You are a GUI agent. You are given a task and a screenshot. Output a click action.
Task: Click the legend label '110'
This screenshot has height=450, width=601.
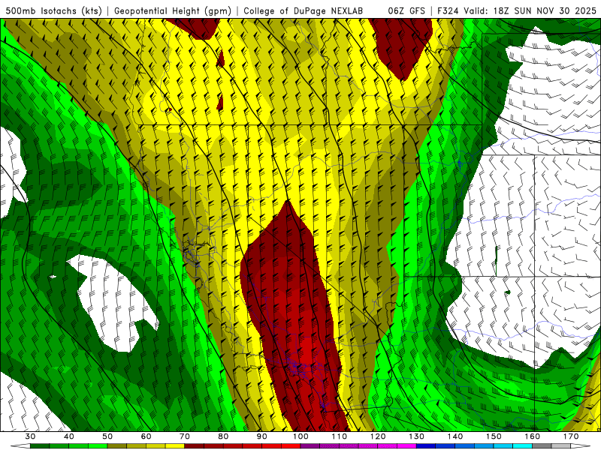pos(340,436)
